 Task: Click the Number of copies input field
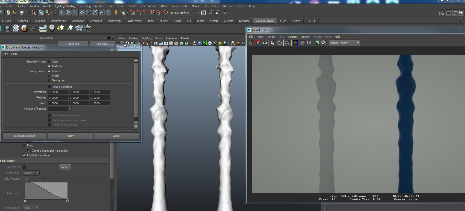[58, 109]
